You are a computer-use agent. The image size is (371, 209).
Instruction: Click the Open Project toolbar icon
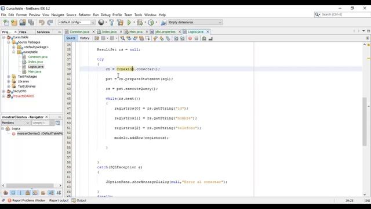(23, 23)
